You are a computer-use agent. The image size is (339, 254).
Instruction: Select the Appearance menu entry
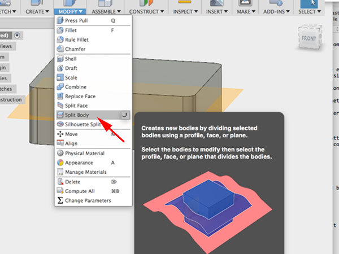click(93, 163)
